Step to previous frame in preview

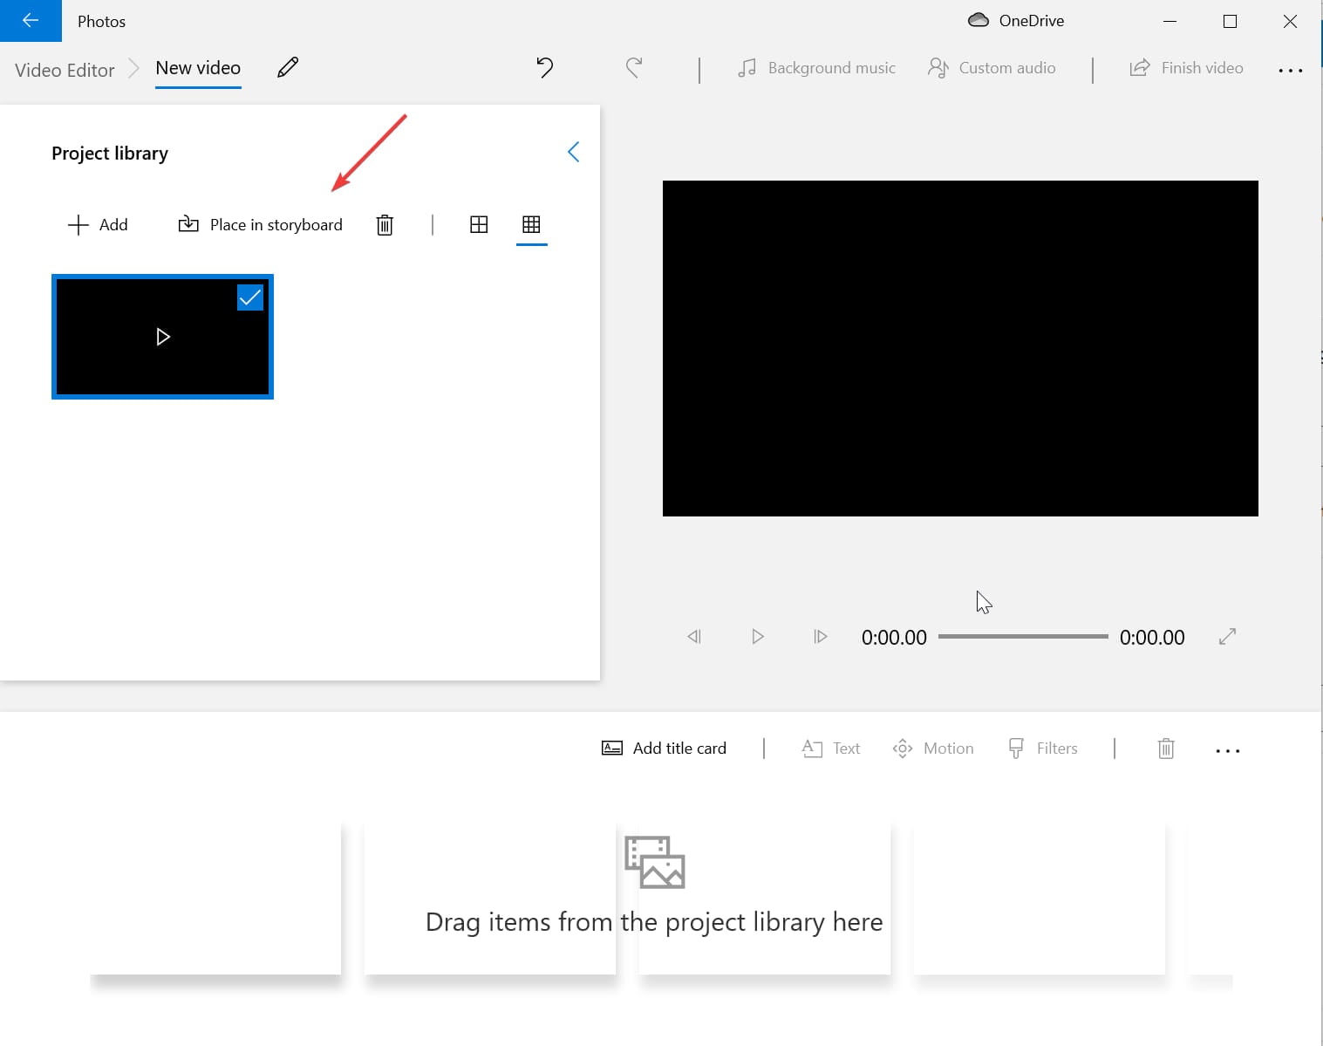(694, 637)
